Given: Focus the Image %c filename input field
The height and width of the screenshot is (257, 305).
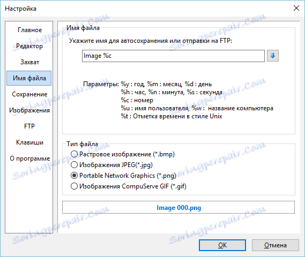Looking at the screenshot, I should [173, 56].
